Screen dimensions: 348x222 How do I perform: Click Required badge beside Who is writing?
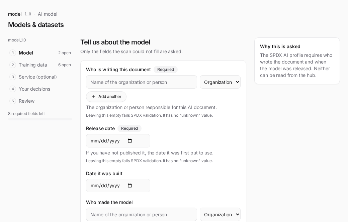166,70
